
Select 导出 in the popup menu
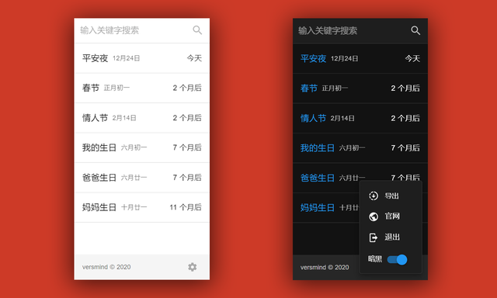tap(391, 196)
